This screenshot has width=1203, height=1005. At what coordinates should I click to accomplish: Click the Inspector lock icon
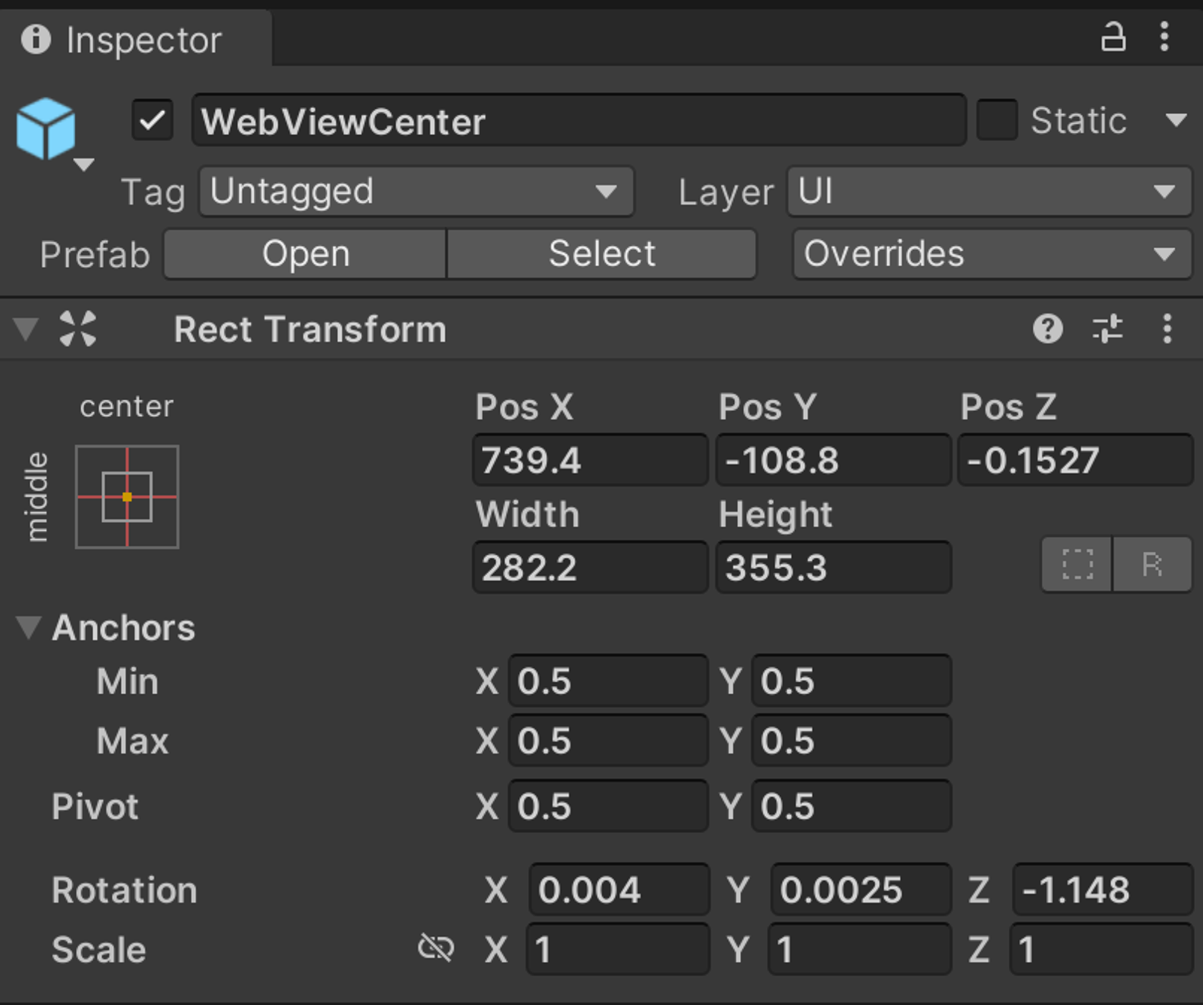point(1112,37)
